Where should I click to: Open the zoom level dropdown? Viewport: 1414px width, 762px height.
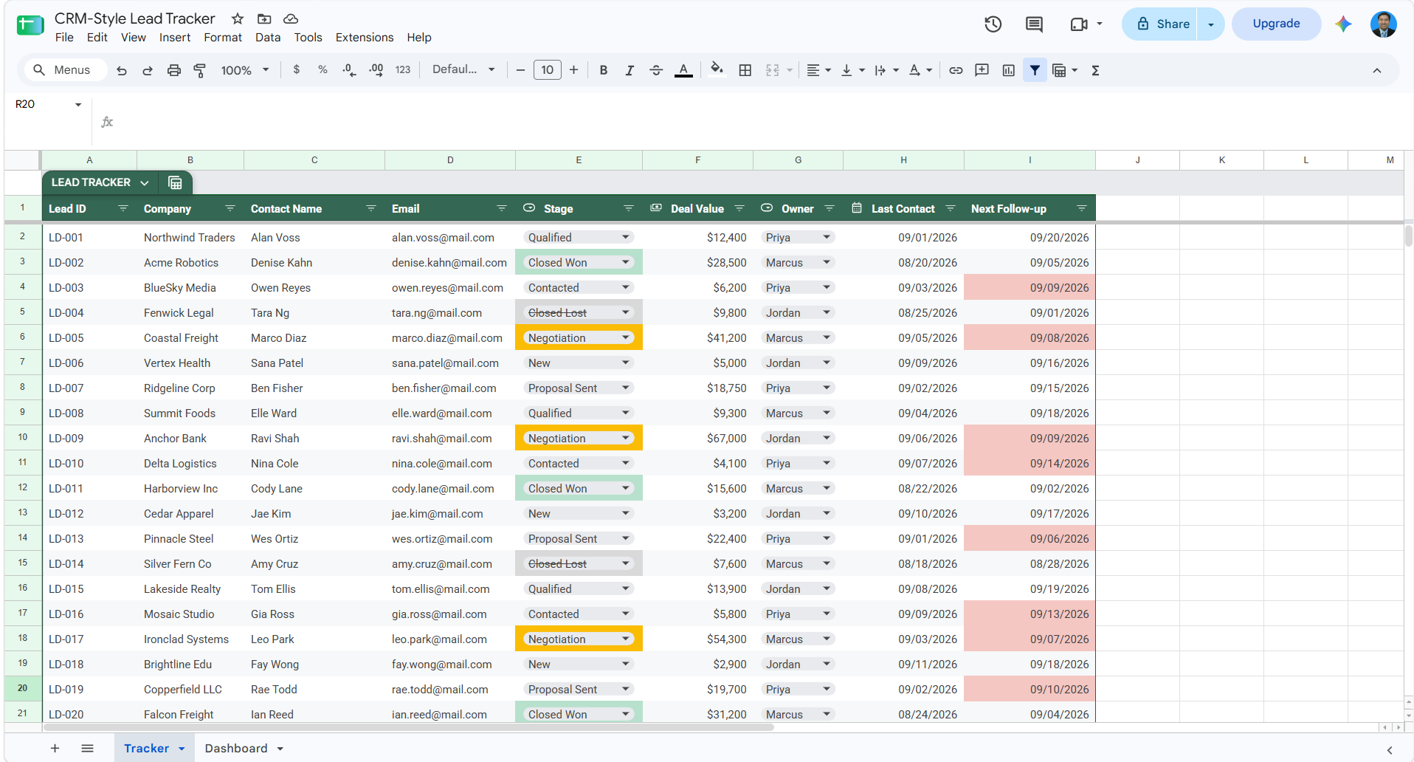coord(245,70)
